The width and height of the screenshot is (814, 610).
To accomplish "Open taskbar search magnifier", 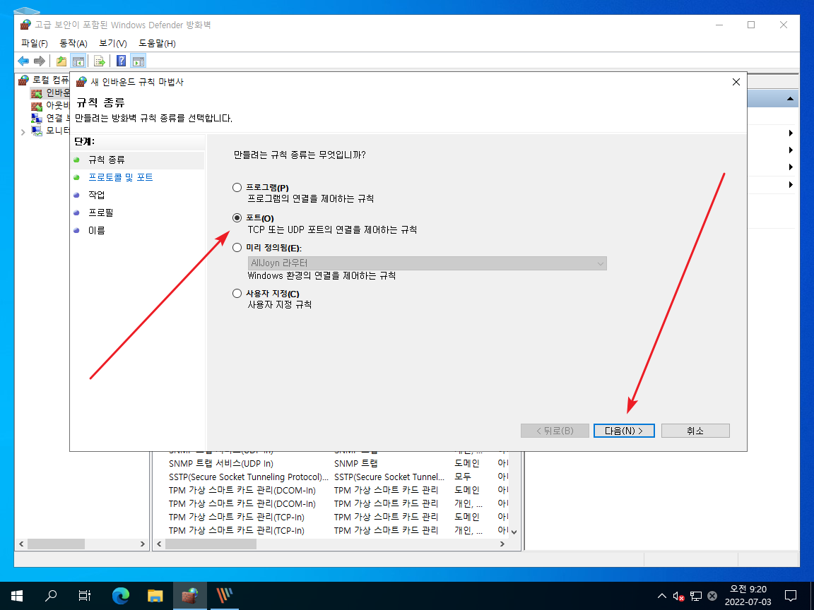I will 51,595.
